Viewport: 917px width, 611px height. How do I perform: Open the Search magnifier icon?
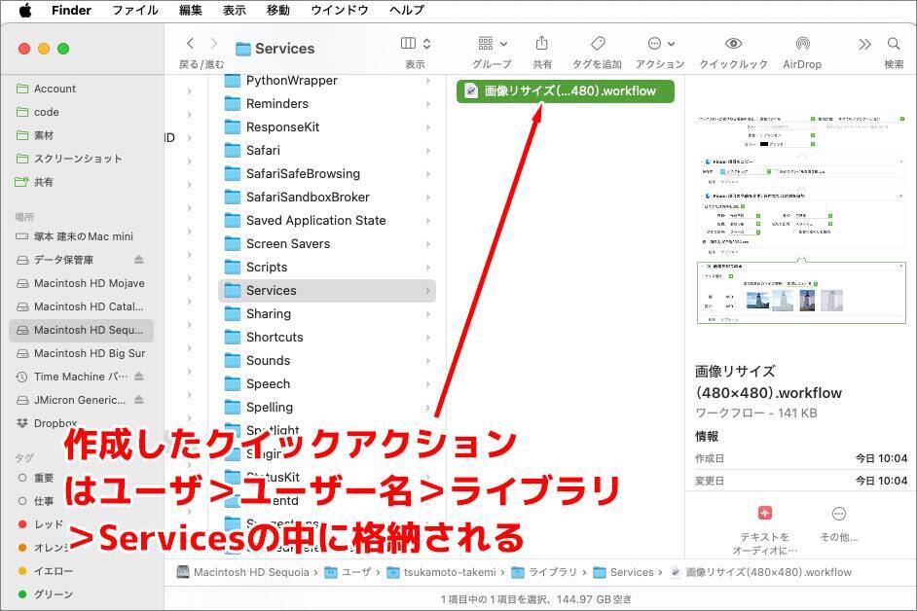point(893,45)
